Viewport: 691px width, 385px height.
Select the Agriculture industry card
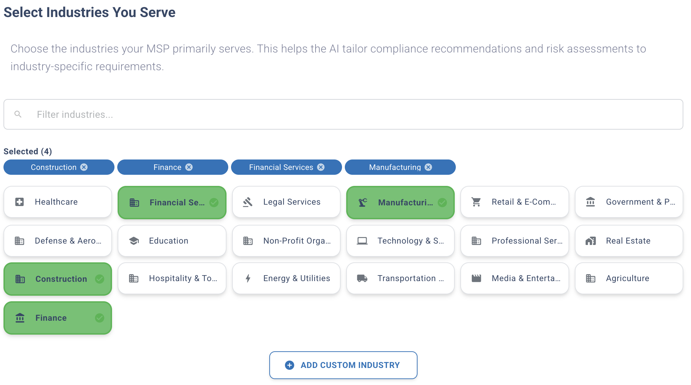(x=628, y=278)
